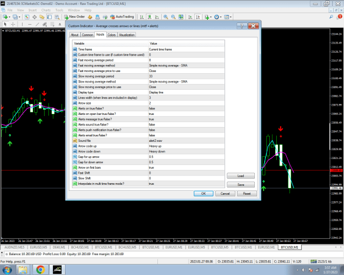This screenshot has height=275, width=344.
Task: Click the Zoom In magnifier icon
Action: point(166,17)
